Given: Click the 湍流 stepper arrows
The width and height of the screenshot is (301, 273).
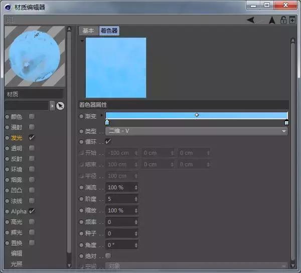Looking at the screenshot, I should (136, 187).
